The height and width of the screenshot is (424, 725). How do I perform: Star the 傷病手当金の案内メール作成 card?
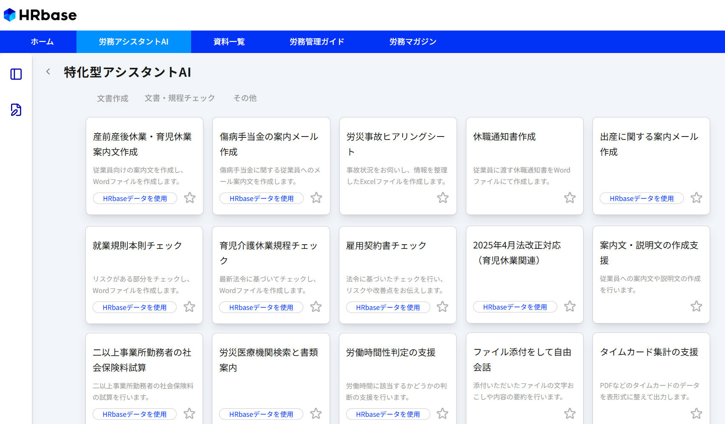(x=316, y=198)
